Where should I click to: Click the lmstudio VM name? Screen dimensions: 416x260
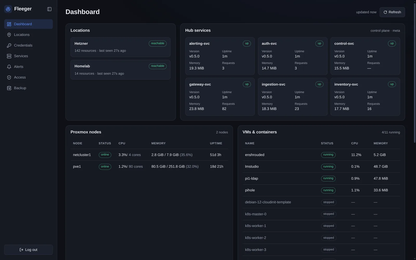(x=252, y=167)
